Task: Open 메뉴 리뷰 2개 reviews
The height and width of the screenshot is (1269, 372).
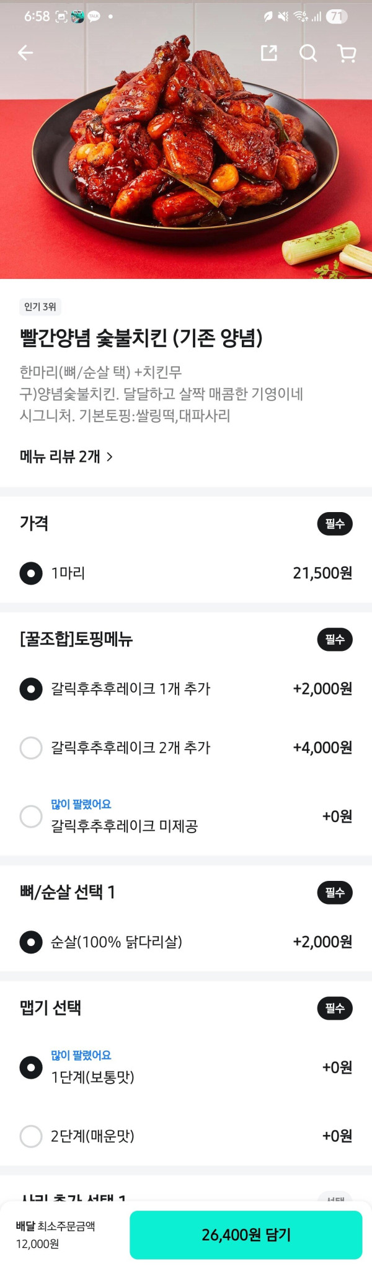Action: click(66, 458)
